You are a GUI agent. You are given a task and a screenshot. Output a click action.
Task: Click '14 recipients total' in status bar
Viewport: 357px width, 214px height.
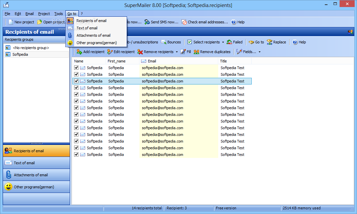point(146,208)
